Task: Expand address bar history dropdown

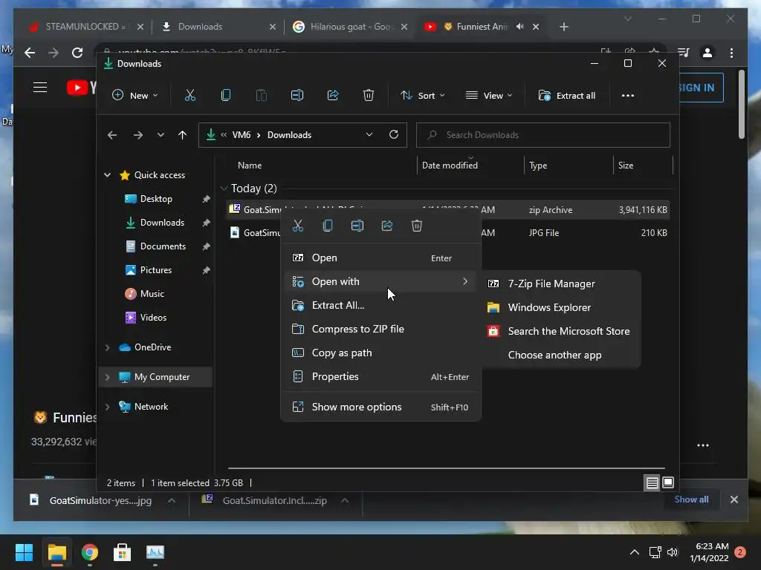Action: click(369, 134)
